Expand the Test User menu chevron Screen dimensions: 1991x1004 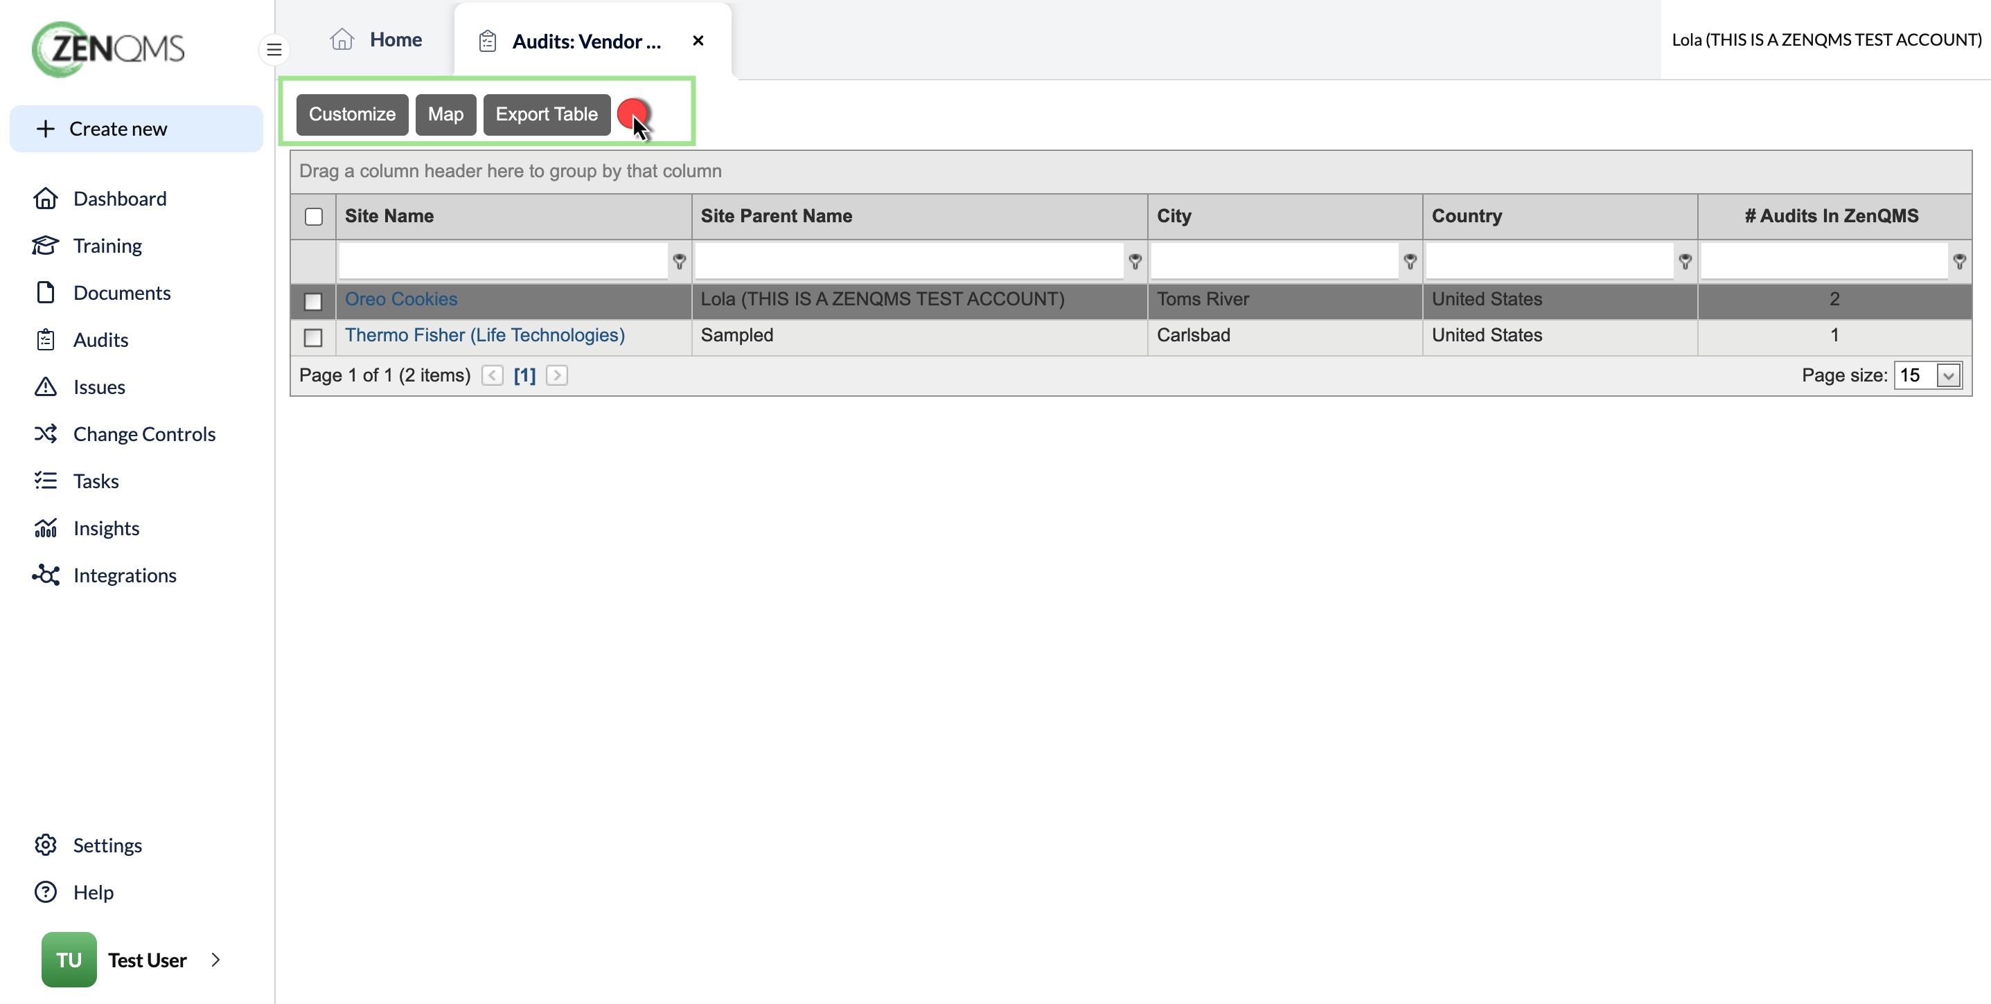pyautogui.click(x=215, y=959)
